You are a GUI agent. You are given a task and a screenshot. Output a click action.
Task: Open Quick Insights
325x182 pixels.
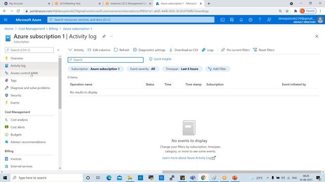tap(160, 59)
